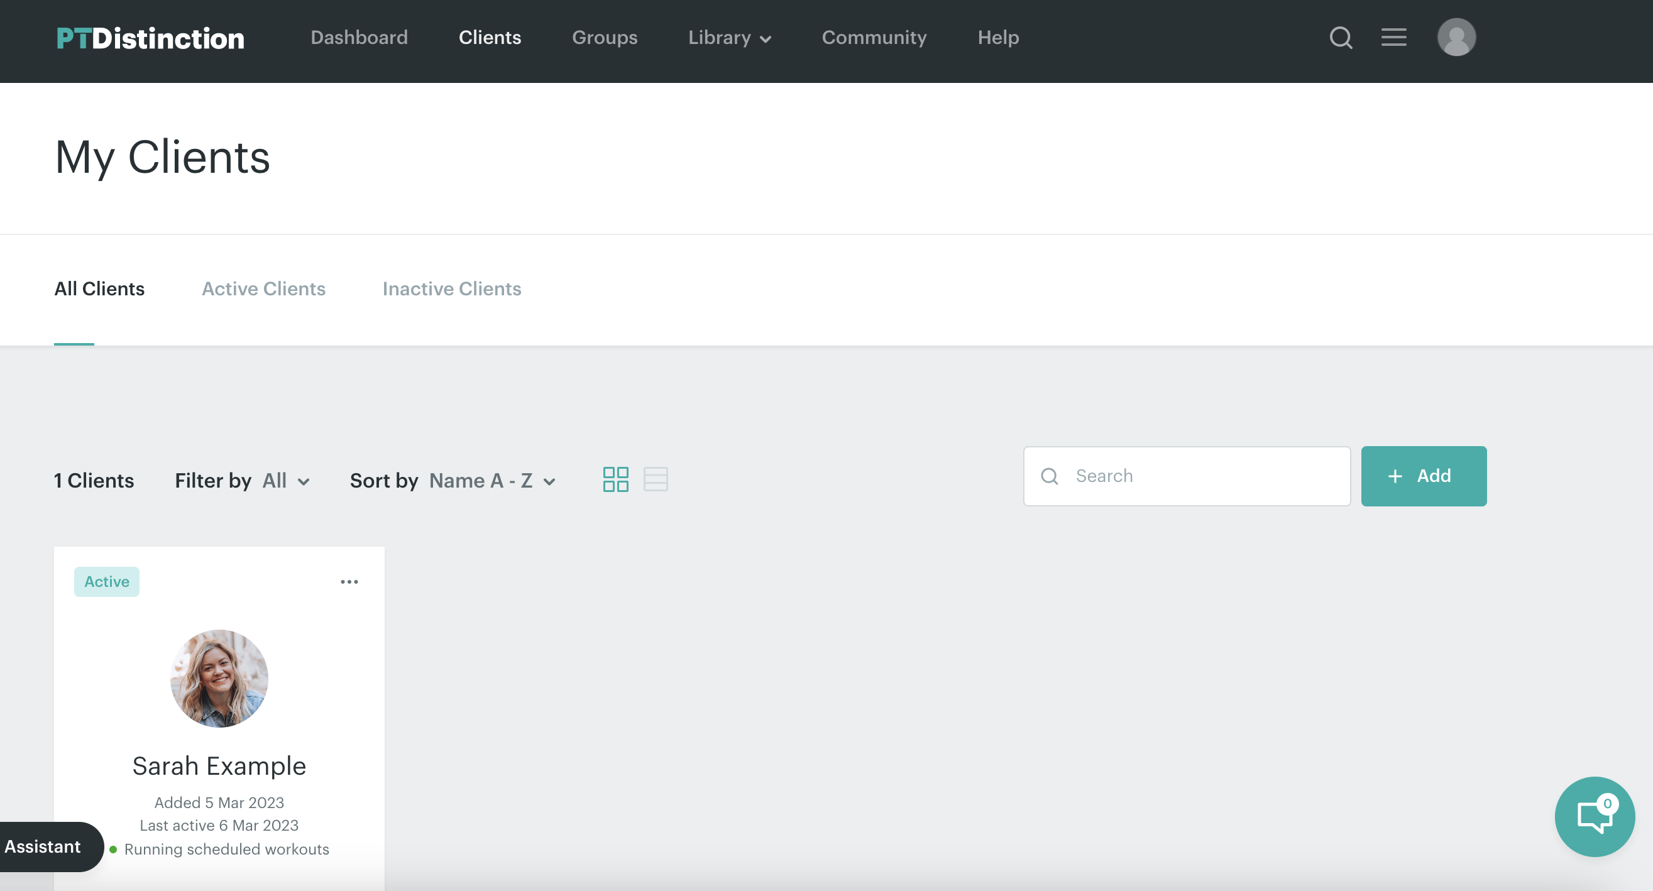Open the chat messages bubble icon

(x=1594, y=816)
